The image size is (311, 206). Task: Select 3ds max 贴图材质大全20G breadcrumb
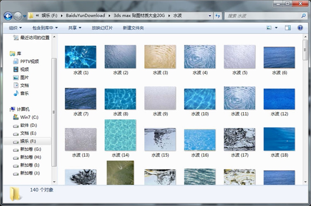pos(139,15)
